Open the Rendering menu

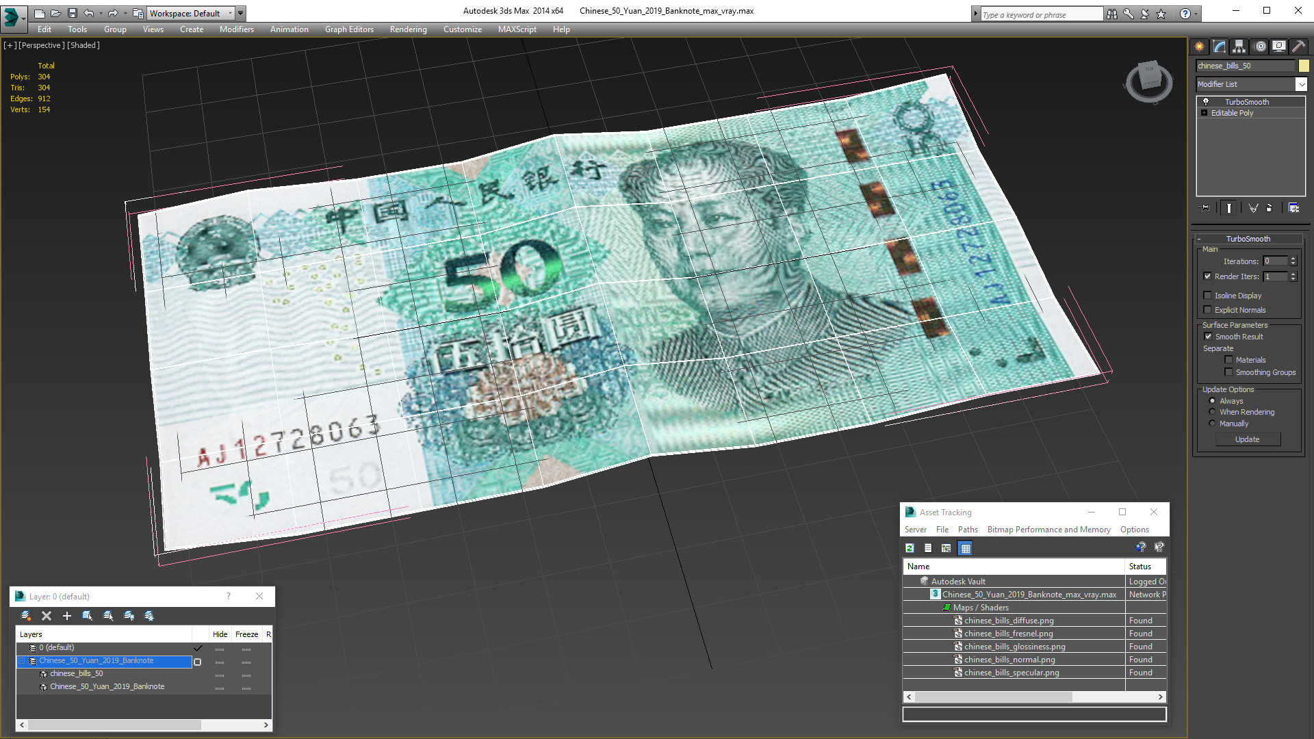[408, 29]
